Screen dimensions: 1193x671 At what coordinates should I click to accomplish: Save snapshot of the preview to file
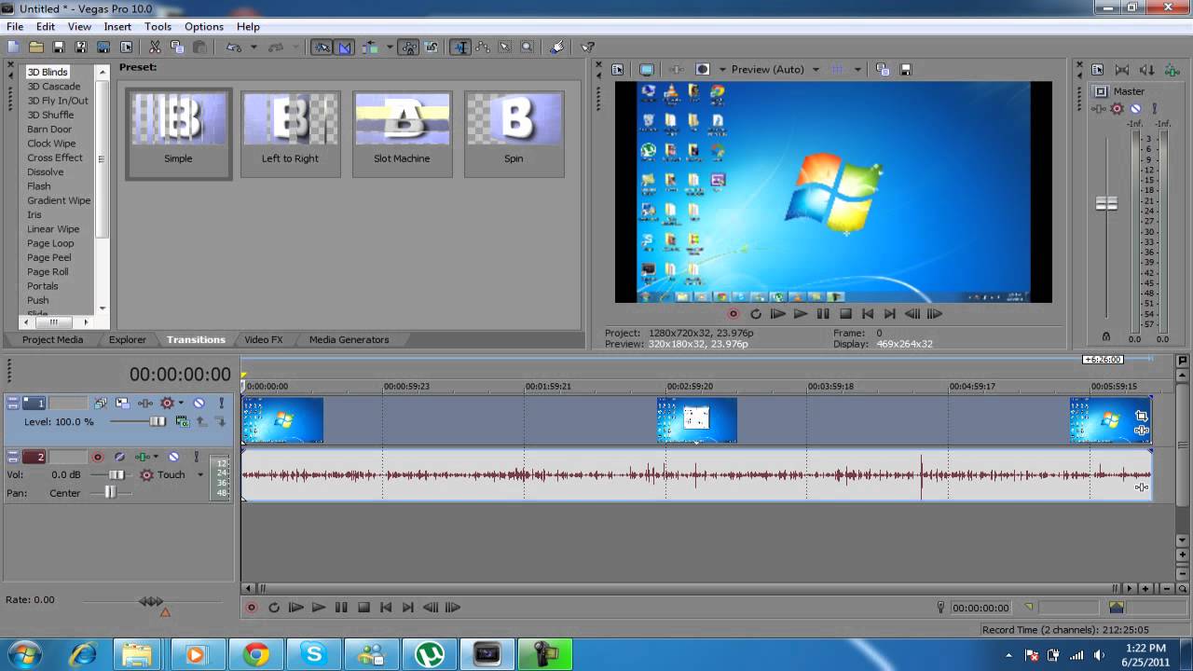[905, 70]
